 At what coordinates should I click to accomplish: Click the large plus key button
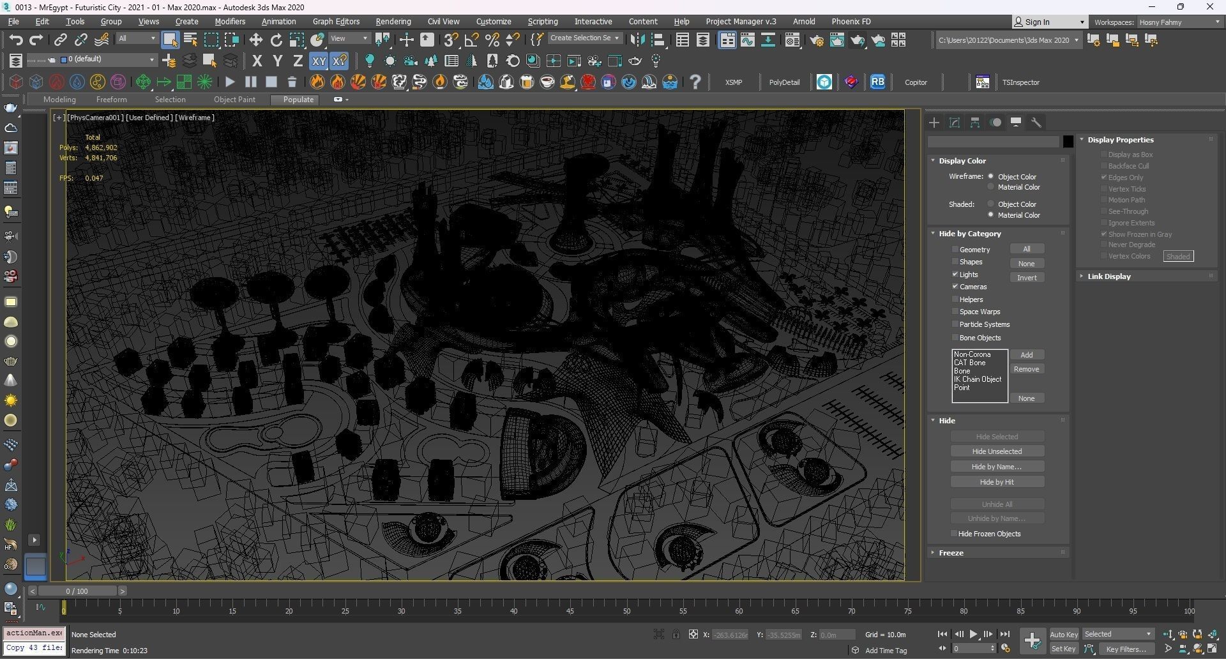click(x=1032, y=640)
